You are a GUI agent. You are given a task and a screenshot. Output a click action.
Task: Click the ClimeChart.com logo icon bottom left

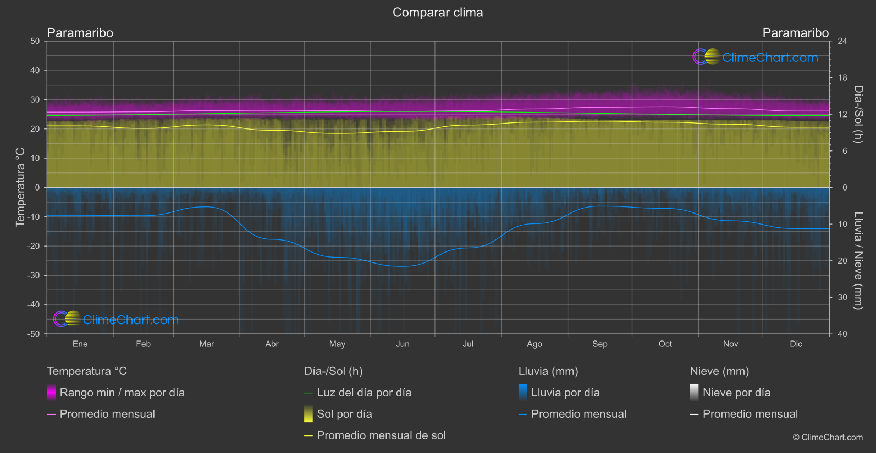(x=67, y=318)
